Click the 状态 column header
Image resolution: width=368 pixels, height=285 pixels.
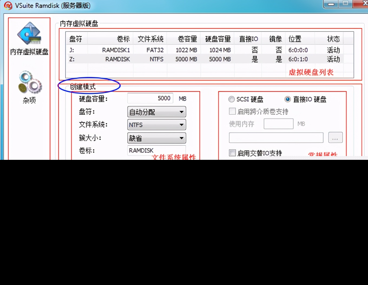329,39
